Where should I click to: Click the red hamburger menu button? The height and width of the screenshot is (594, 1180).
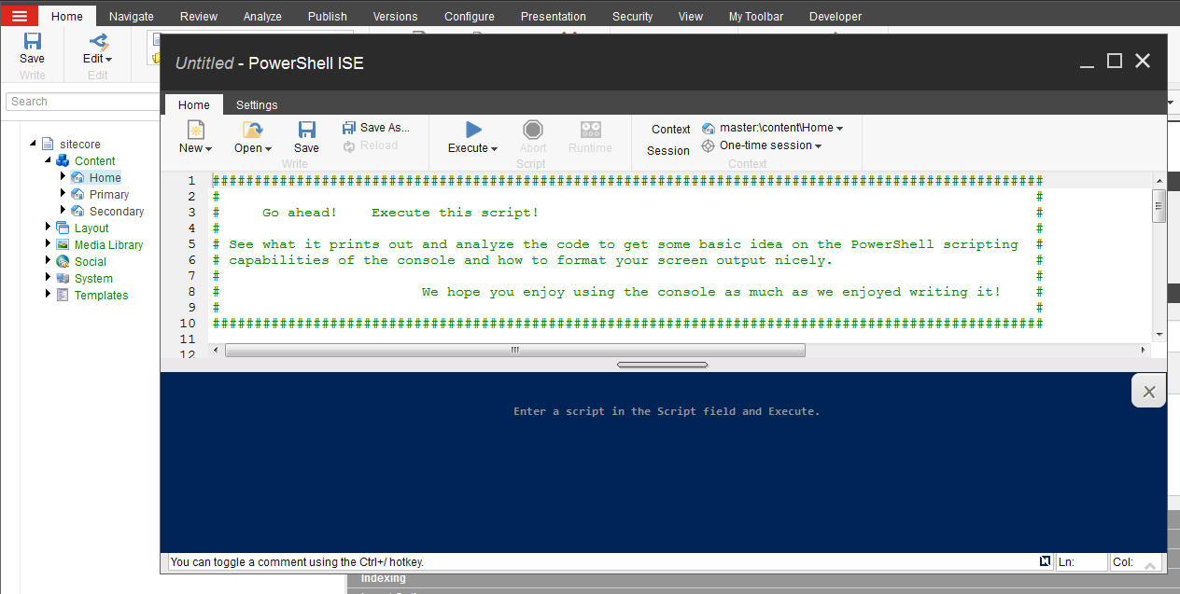click(x=20, y=16)
